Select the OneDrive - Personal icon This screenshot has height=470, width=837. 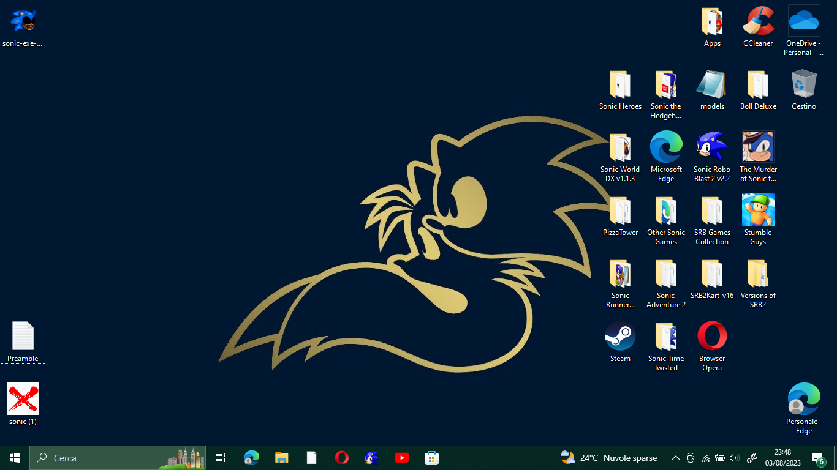coord(804,32)
